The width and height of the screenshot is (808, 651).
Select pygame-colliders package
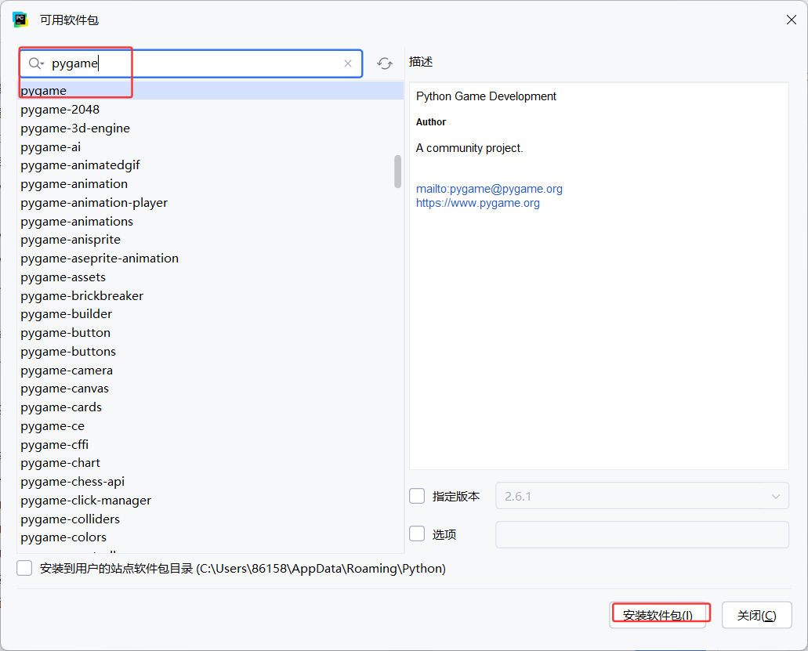tap(210, 519)
